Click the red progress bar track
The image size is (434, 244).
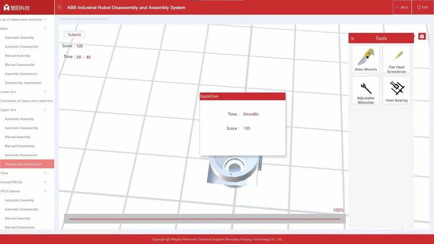[x=205, y=219]
